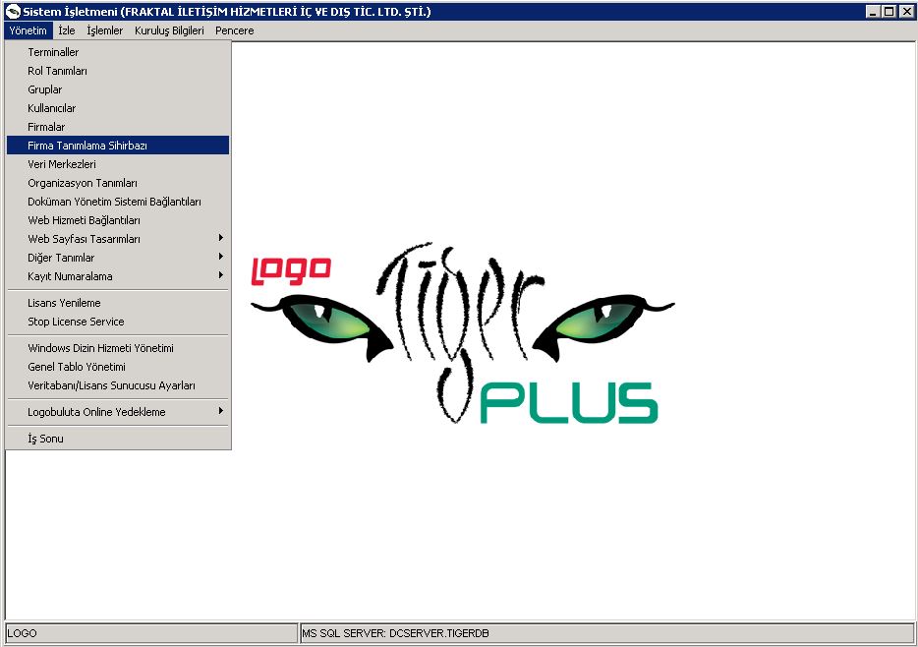Expand Kayıt Numaralama submenu arrow
This screenshot has width=918, height=647.
[221, 275]
